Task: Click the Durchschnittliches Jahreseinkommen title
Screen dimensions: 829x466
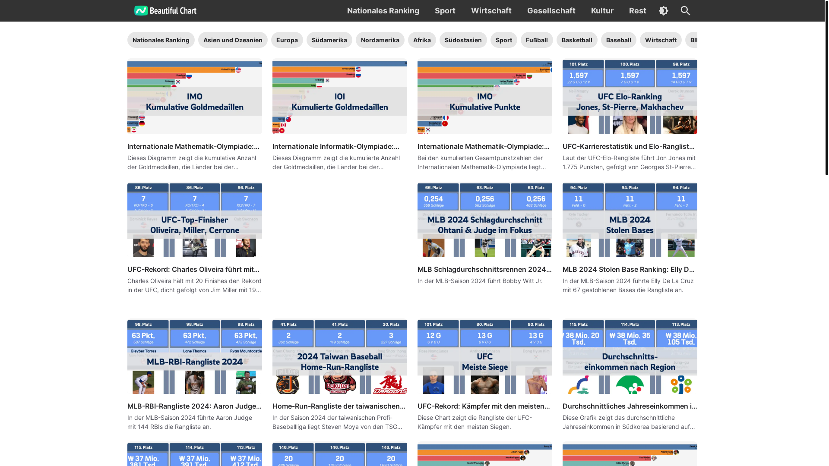Action: 630,406
